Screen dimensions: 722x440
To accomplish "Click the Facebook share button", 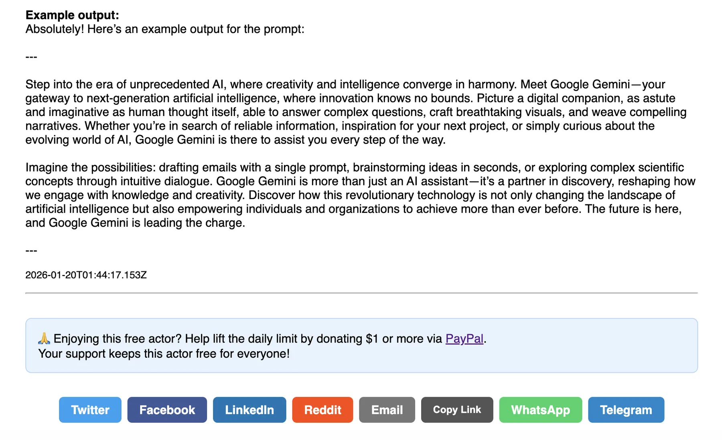I will coord(167,410).
